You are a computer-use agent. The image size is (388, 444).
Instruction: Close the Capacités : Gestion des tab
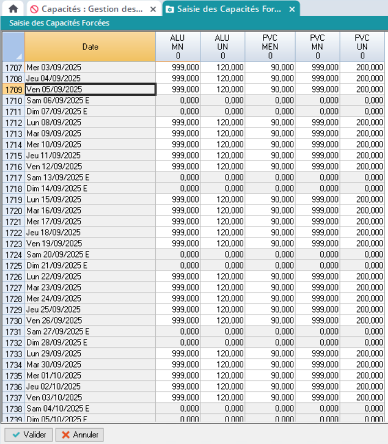153,9
